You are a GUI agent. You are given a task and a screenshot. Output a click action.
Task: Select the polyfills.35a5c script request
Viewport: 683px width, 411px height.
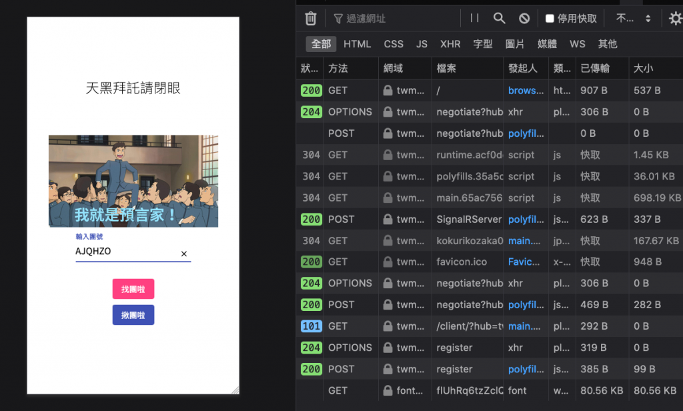(490, 176)
